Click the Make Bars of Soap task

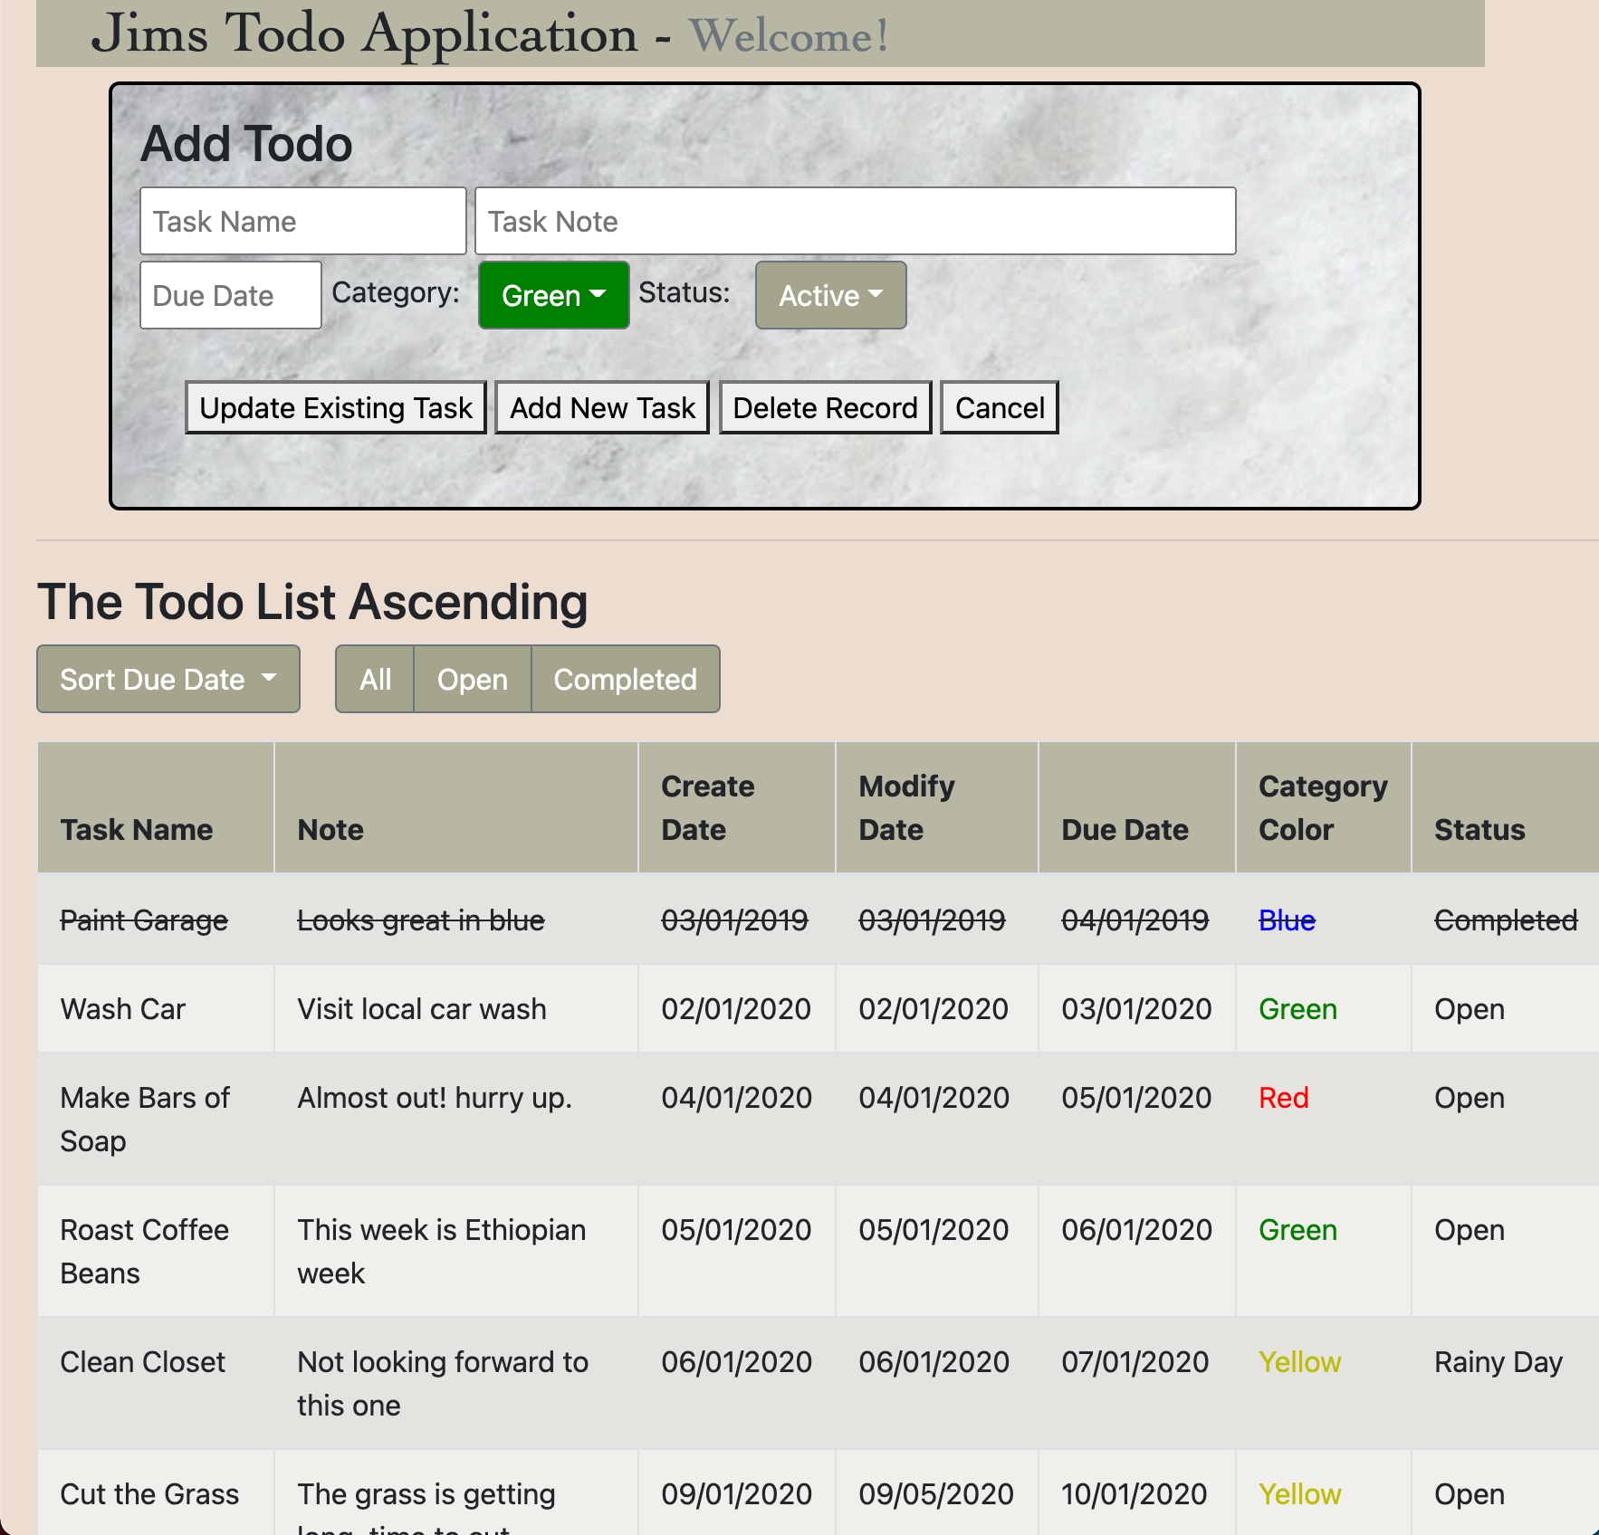tap(145, 1119)
